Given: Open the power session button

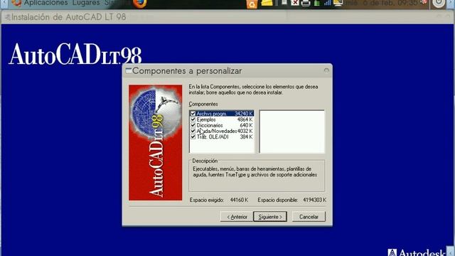Looking at the screenshot, I should click(x=439, y=3).
